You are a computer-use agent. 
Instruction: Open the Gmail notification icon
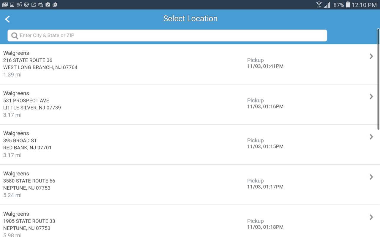[5, 5]
